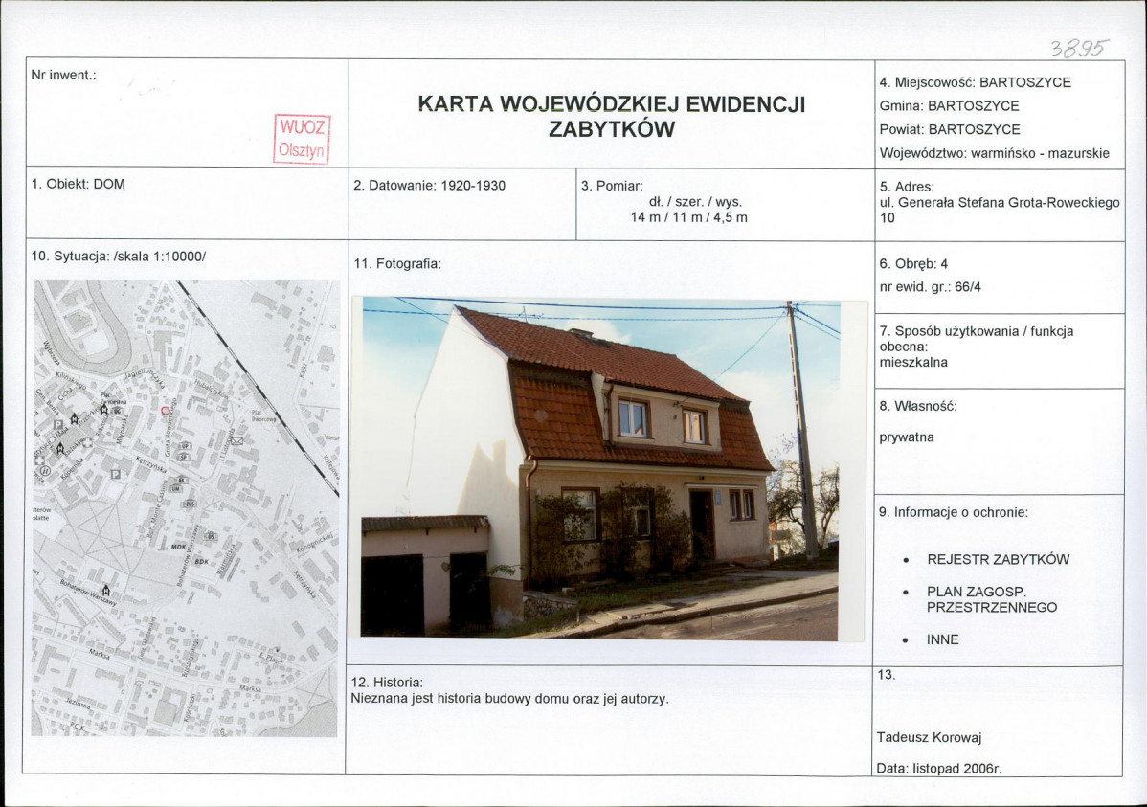Click 'BDK' label on the map
The height and width of the screenshot is (807, 1147).
202,562
